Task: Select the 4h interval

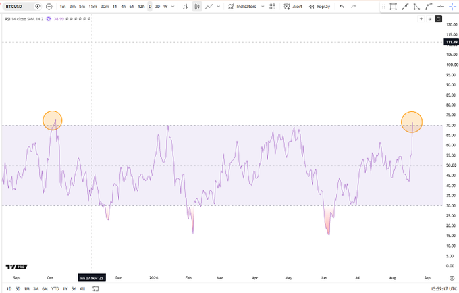Action: [124, 7]
